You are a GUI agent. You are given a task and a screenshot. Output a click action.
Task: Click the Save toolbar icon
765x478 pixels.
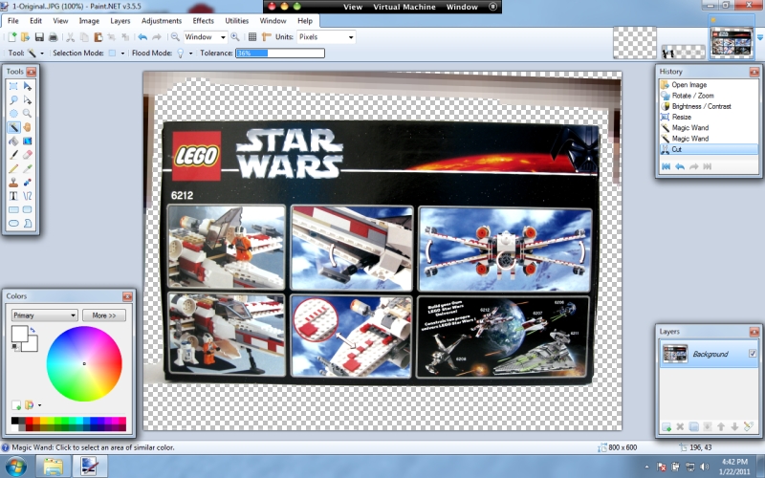[x=39, y=37]
